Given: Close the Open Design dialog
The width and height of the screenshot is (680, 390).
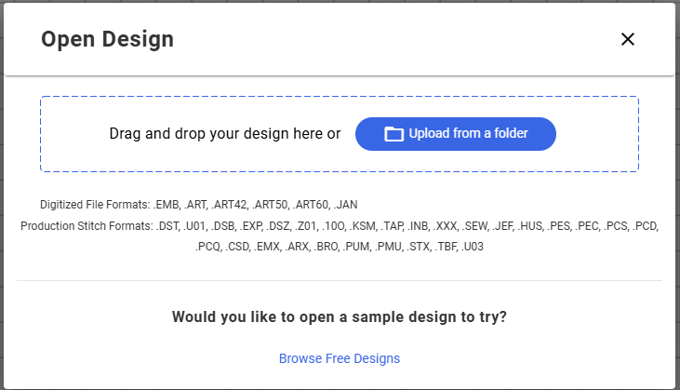Looking at the screenshot, I should [x=628, y=39].
